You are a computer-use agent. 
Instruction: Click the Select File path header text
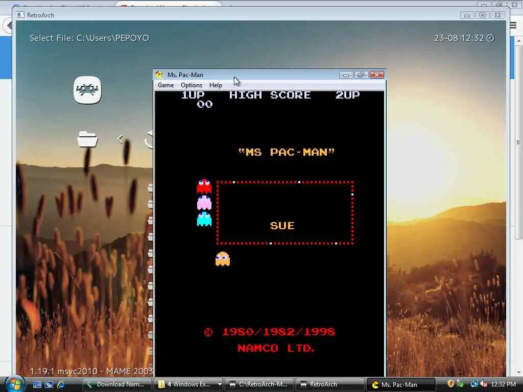(89, 38)
